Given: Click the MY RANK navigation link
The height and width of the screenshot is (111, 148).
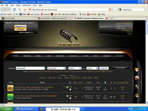Looking at the screenshot, I should (x=60, y=56).
